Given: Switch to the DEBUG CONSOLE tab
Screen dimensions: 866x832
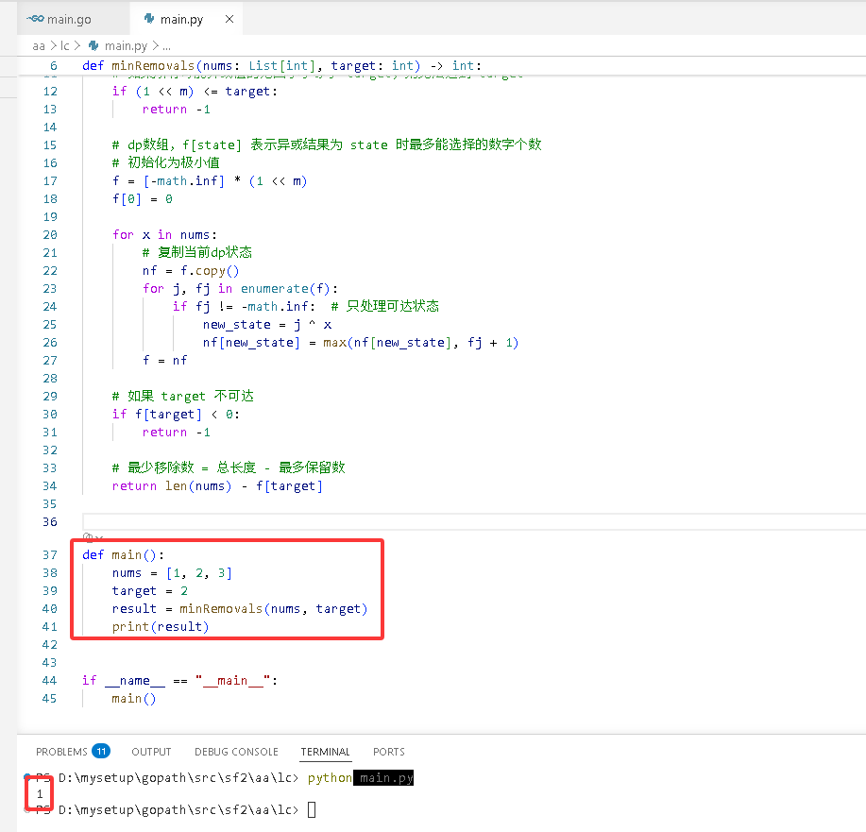Looking at the screenshot, I should [x=236, y=752].
